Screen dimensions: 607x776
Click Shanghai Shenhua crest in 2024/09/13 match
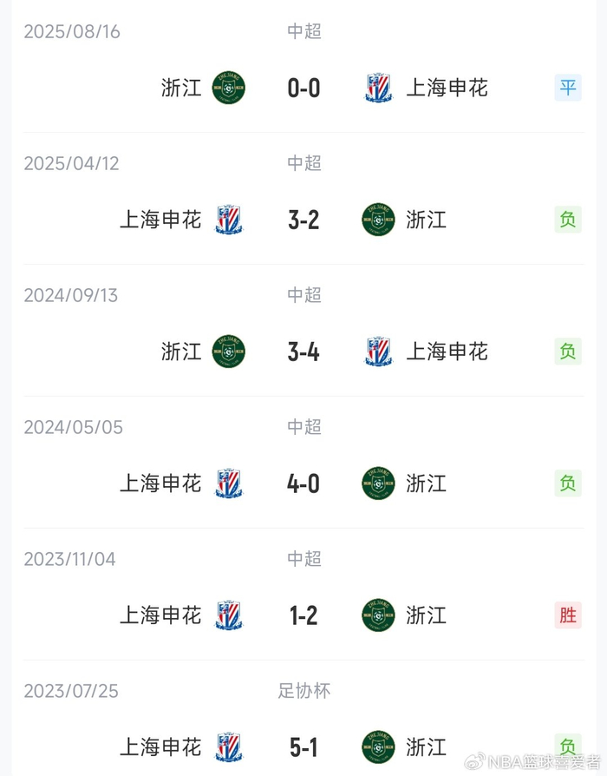pos(379,352)
